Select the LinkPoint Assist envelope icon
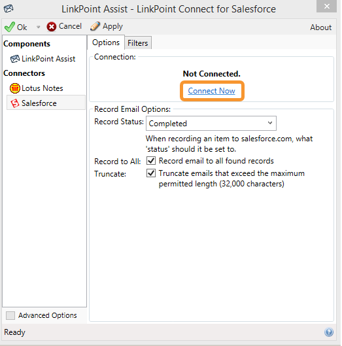This screenshot has width=342, height=346. pyautogui.click(x=15, y=59)
